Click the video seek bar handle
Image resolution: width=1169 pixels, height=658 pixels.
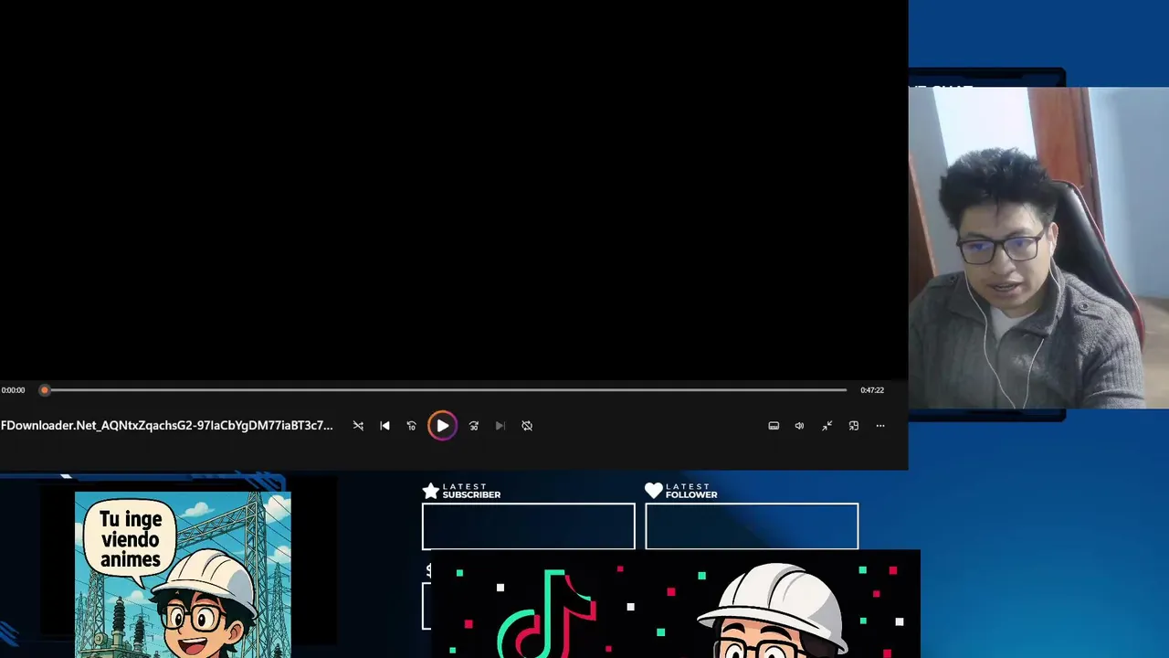(44, 390)
